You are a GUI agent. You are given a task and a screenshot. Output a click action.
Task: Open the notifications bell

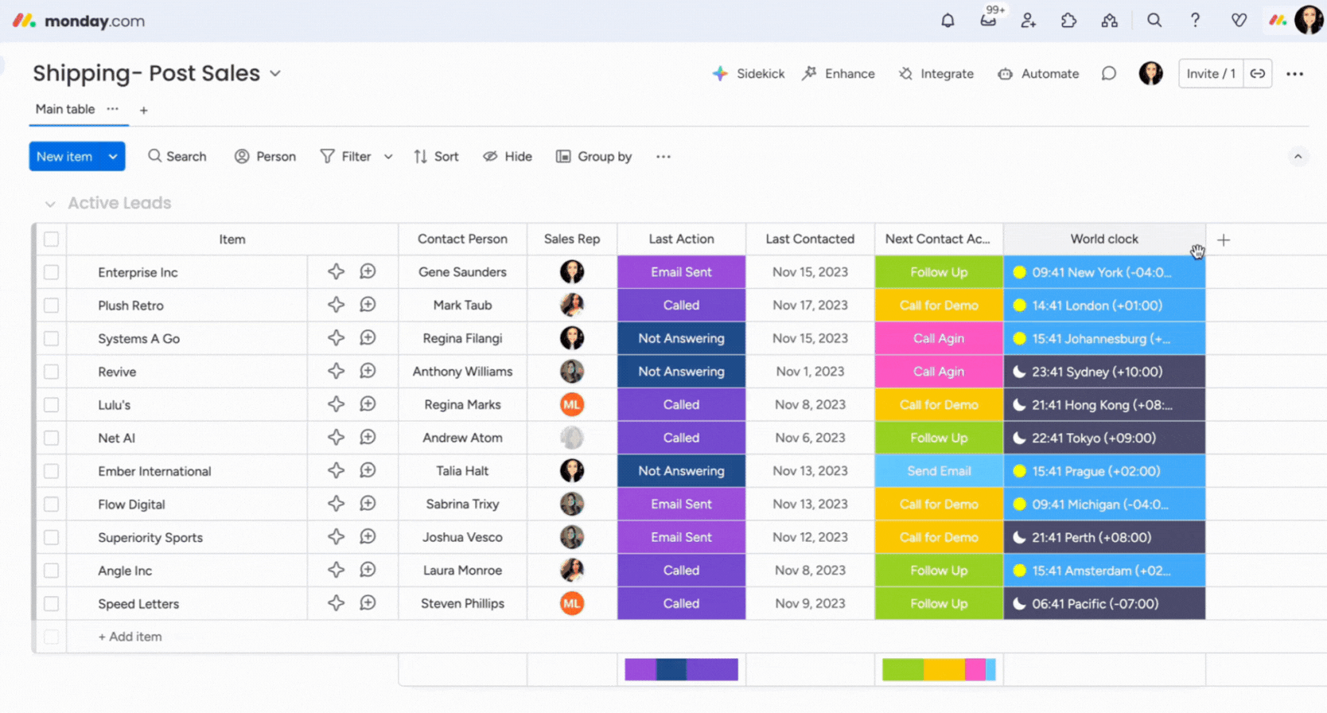click(948, 21)
